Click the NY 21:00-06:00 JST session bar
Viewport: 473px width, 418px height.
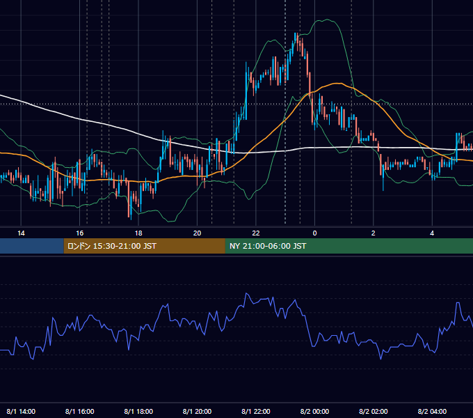click(349, 246)
